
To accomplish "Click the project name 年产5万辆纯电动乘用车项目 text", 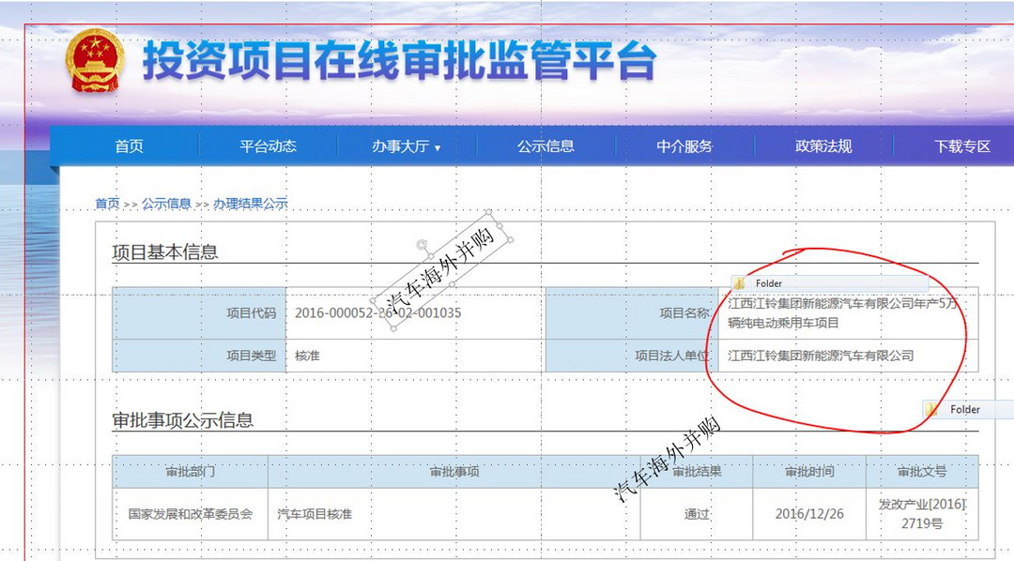I will [x=842, y=312].
